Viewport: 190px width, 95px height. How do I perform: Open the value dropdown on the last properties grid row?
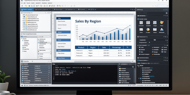pyautogui.click(x=48, y=83)
